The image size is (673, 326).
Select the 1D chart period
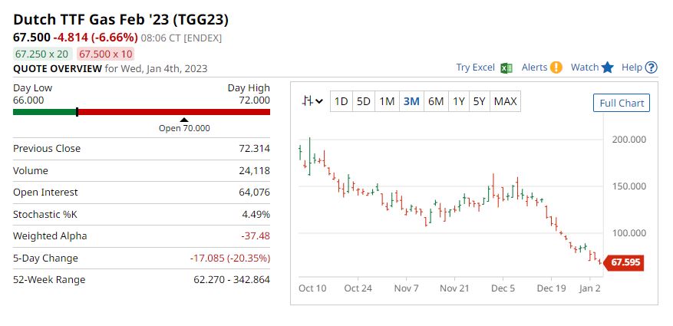point(341,102)
